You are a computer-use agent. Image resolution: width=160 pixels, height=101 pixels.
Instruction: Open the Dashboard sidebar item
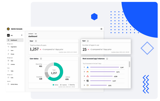15,40
